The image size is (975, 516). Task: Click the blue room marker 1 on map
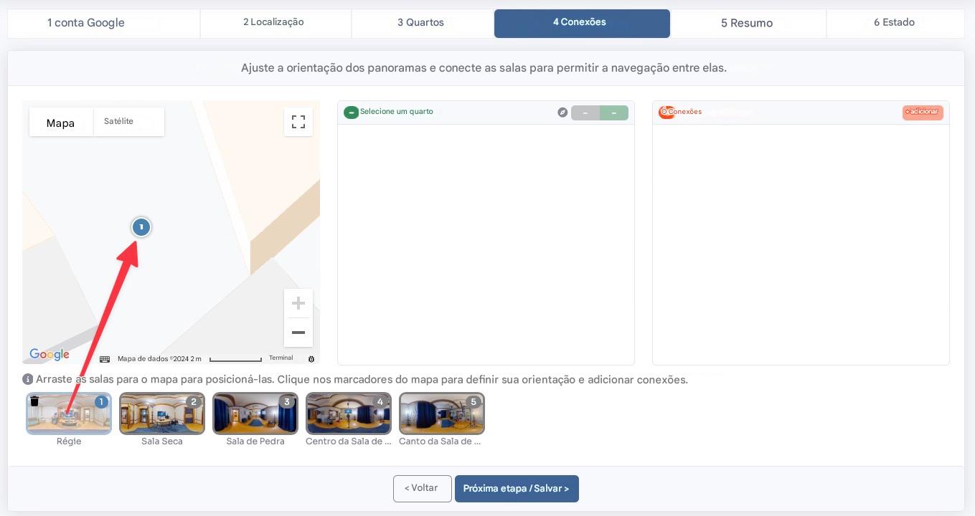(141, 227)
